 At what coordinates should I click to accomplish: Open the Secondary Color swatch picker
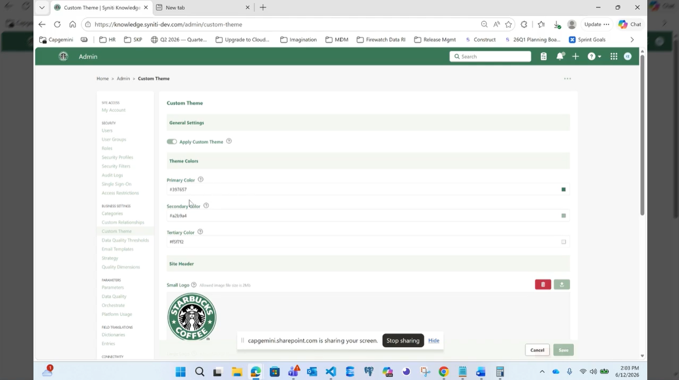click(563, 215)
